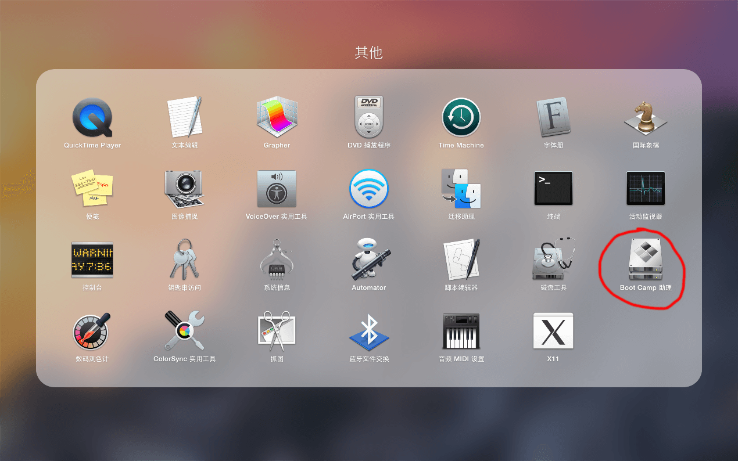Viewport: 738px width, 461px height.
Task: Open 字体册 (Font Book)
Action: (553, 117)
